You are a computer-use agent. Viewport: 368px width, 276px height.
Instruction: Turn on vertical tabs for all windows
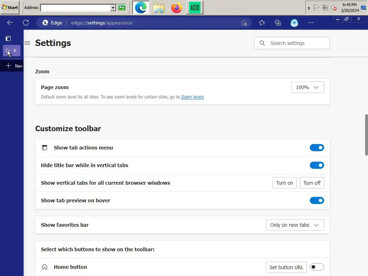pos(285,183)
